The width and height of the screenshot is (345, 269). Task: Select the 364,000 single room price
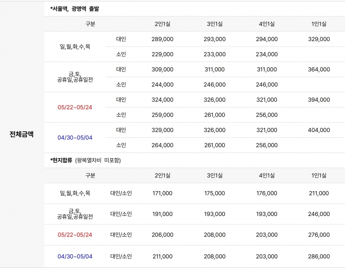pos(319,69)
